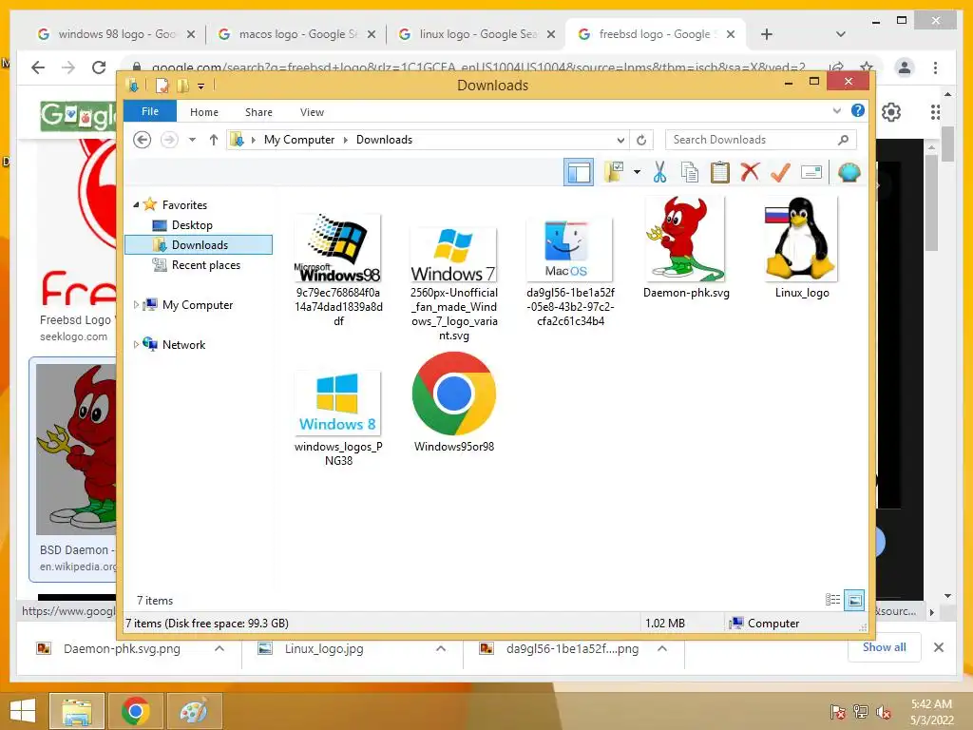Collapse the Favorites tree group
973x730 pixels.
pos(136,204)
